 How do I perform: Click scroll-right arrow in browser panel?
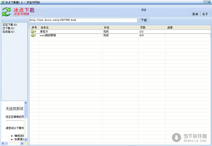22,143
